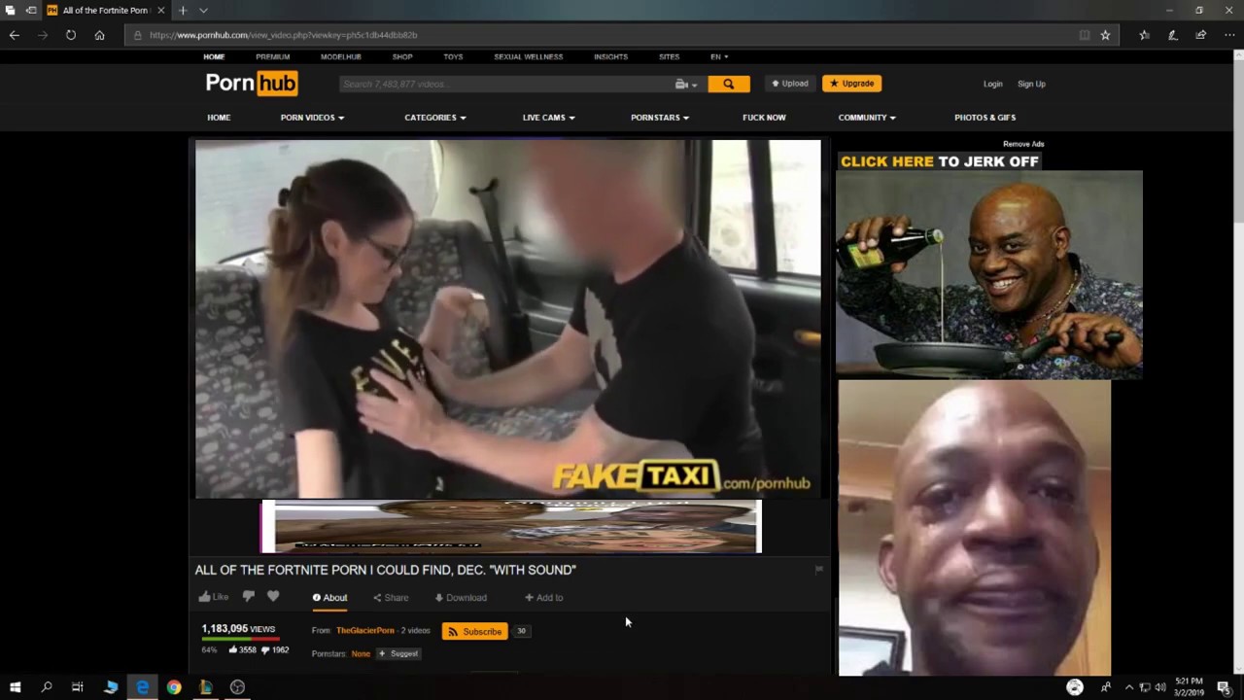This screenshot has width=1244, height=700.
Task: Click the orange Subscribe button
Action: (474, 632)
